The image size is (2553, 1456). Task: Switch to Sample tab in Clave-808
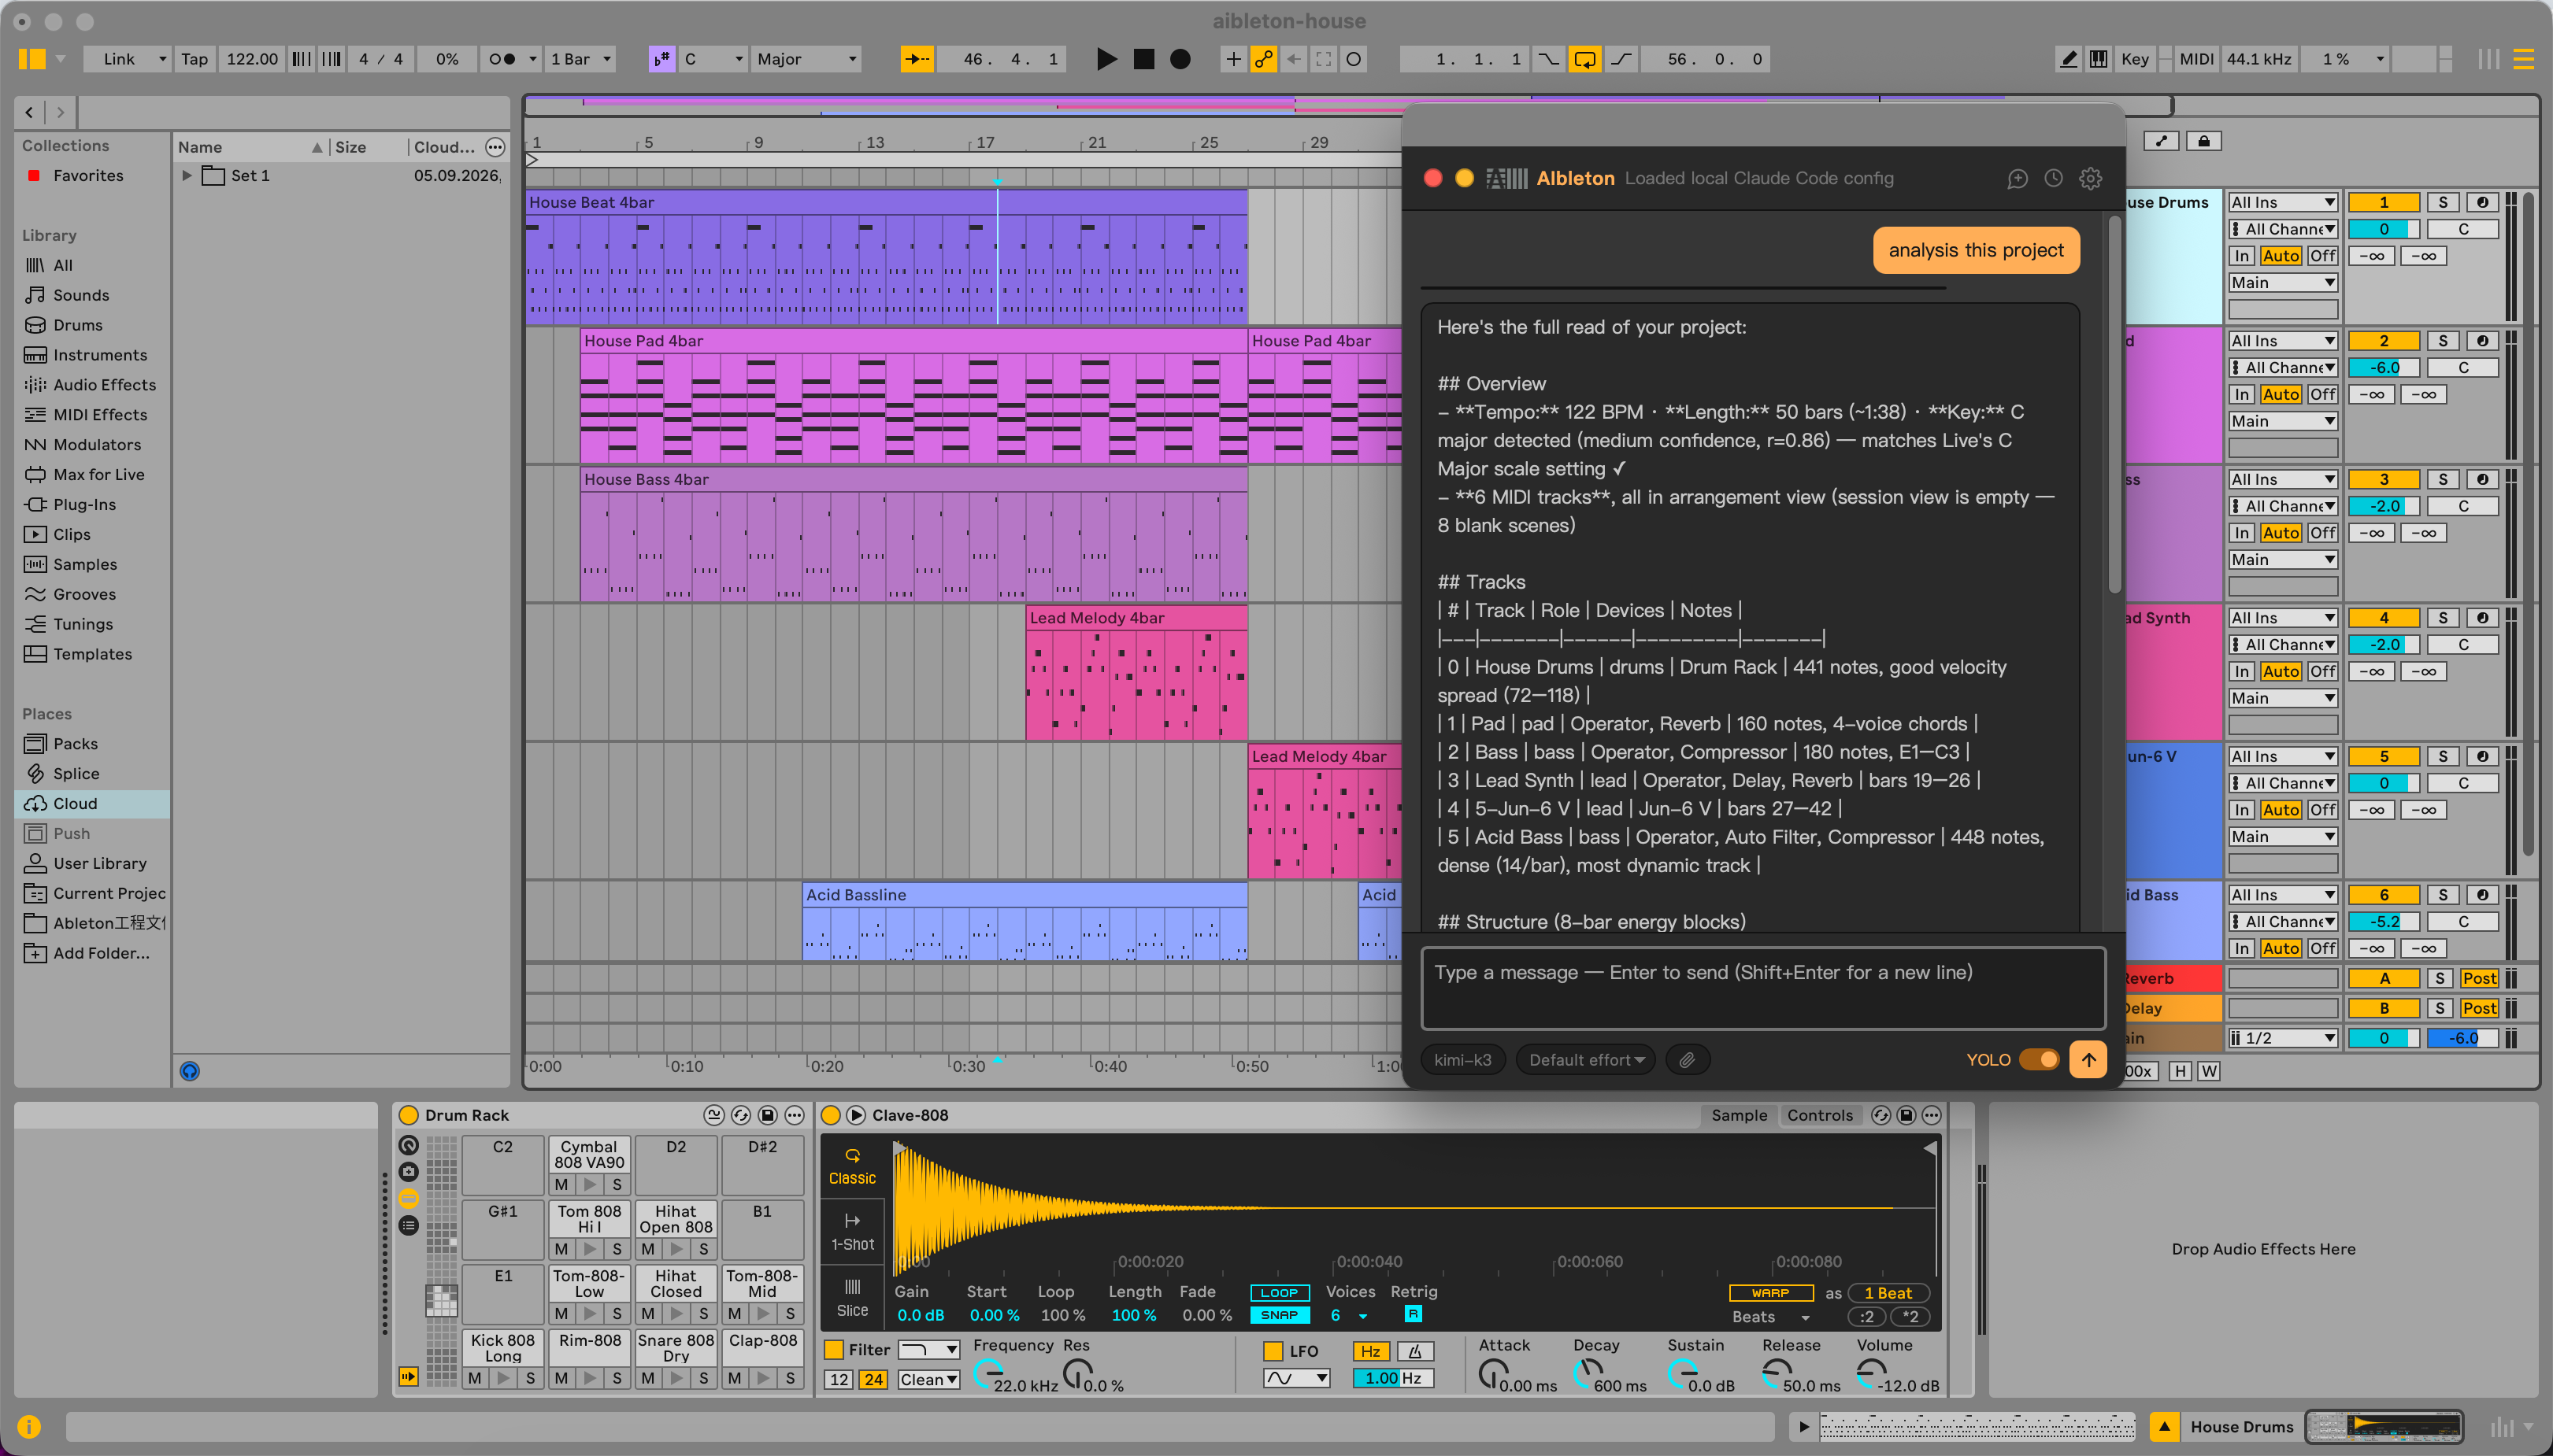click(x=1739, y=1115)
